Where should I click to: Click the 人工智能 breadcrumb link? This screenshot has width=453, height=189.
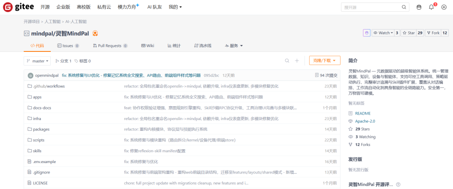pos(52,22)
